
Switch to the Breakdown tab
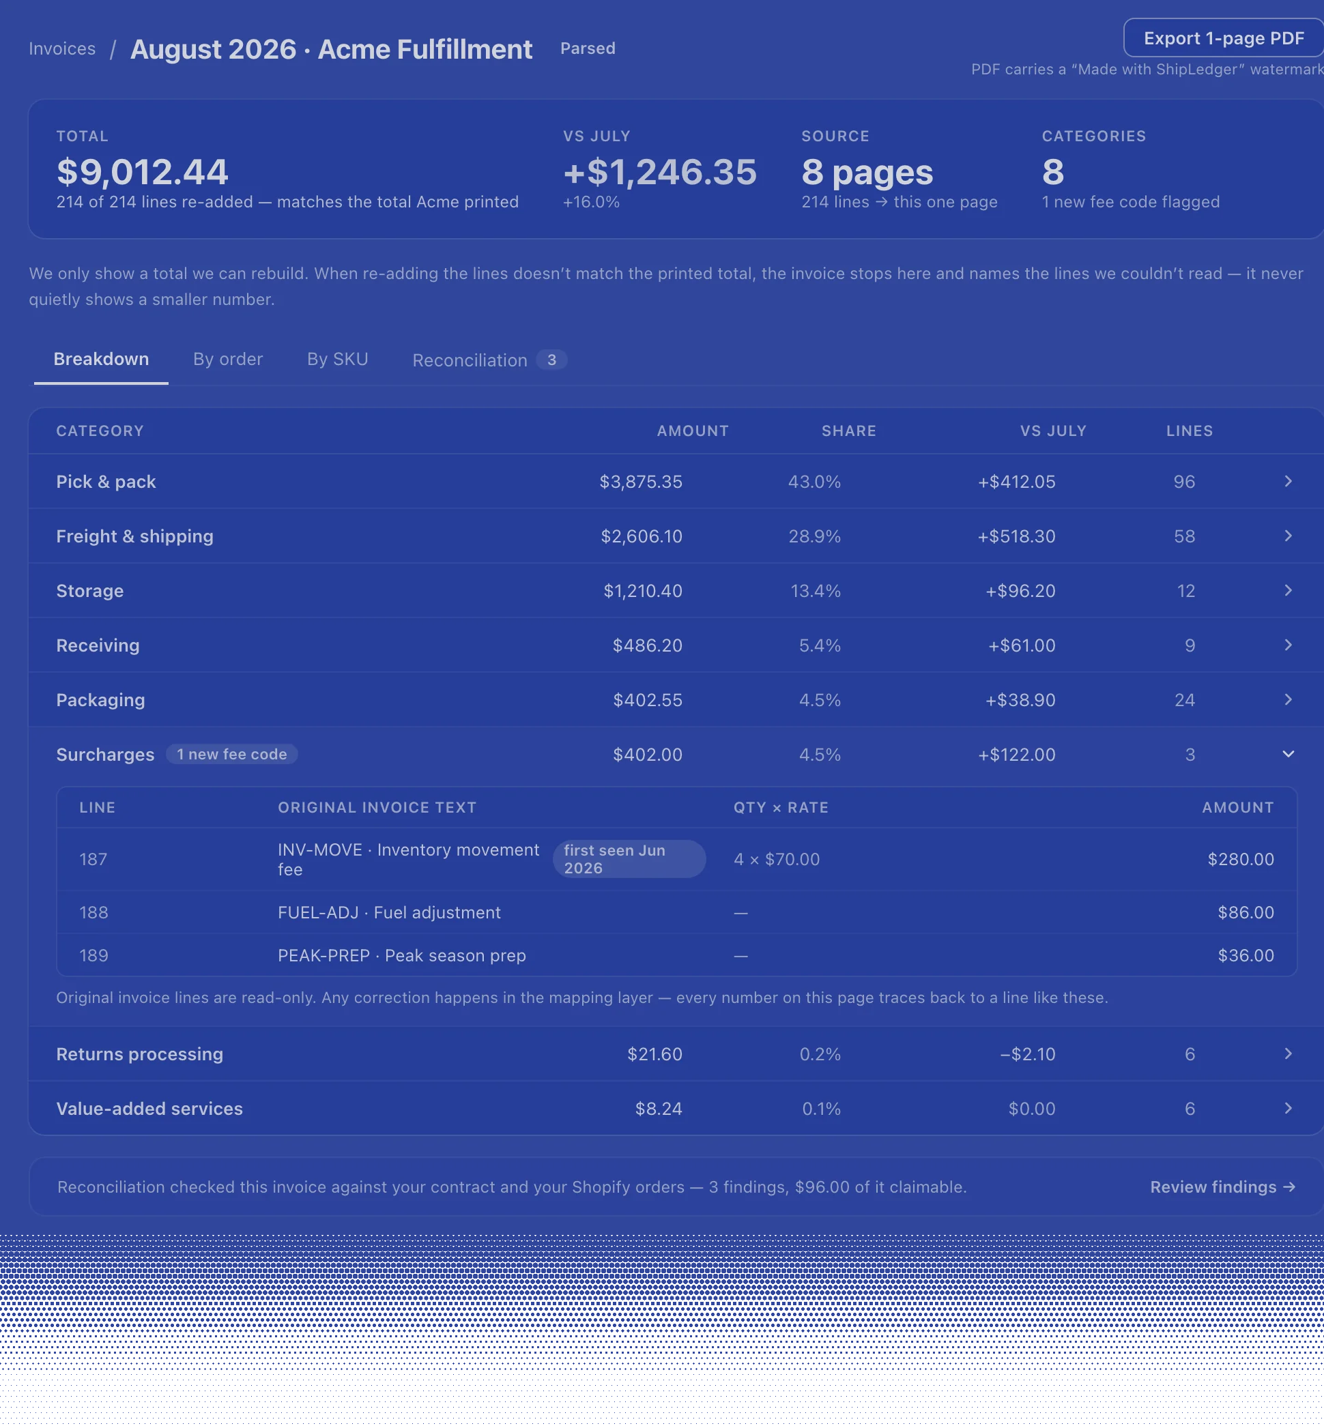101,359
